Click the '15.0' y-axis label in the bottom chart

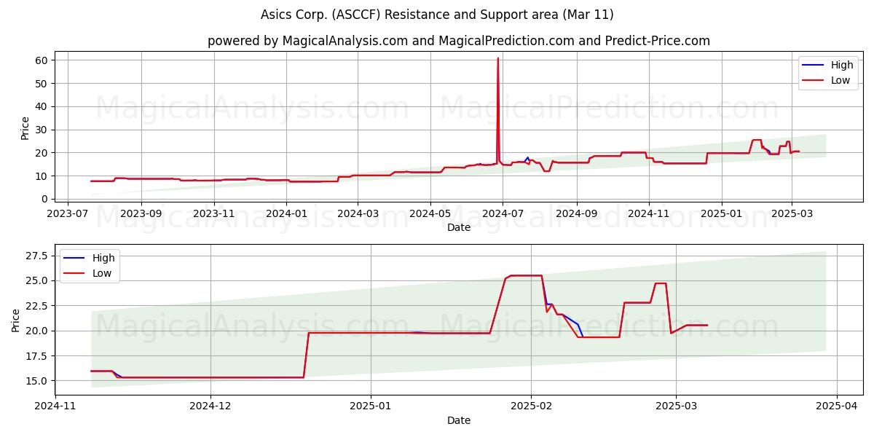tap(39, 380)
